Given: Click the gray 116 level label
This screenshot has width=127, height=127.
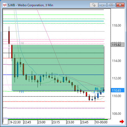Looking at the screenshot, I should tap(21, 43).
